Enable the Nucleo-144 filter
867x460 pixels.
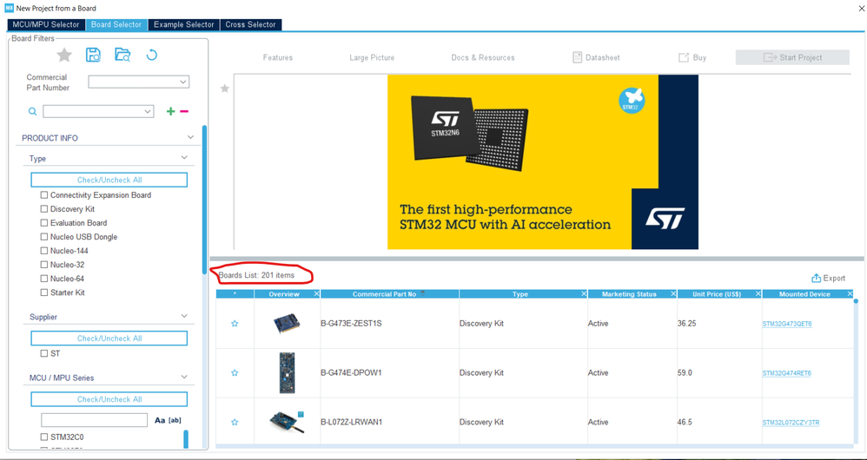click(x=44, y=250)
